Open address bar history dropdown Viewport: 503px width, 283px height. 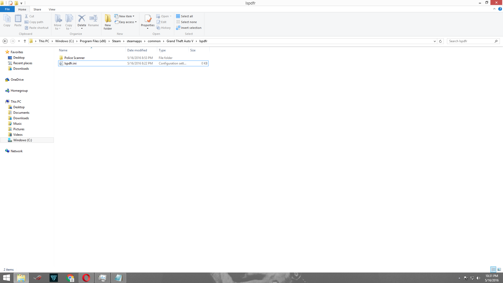point(435,41)
